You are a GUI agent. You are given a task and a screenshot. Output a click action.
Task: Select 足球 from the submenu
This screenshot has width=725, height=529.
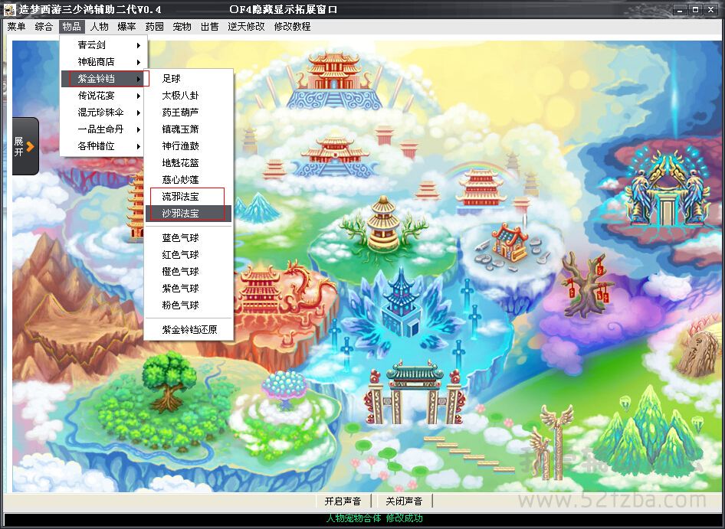(x=189, y=79)
